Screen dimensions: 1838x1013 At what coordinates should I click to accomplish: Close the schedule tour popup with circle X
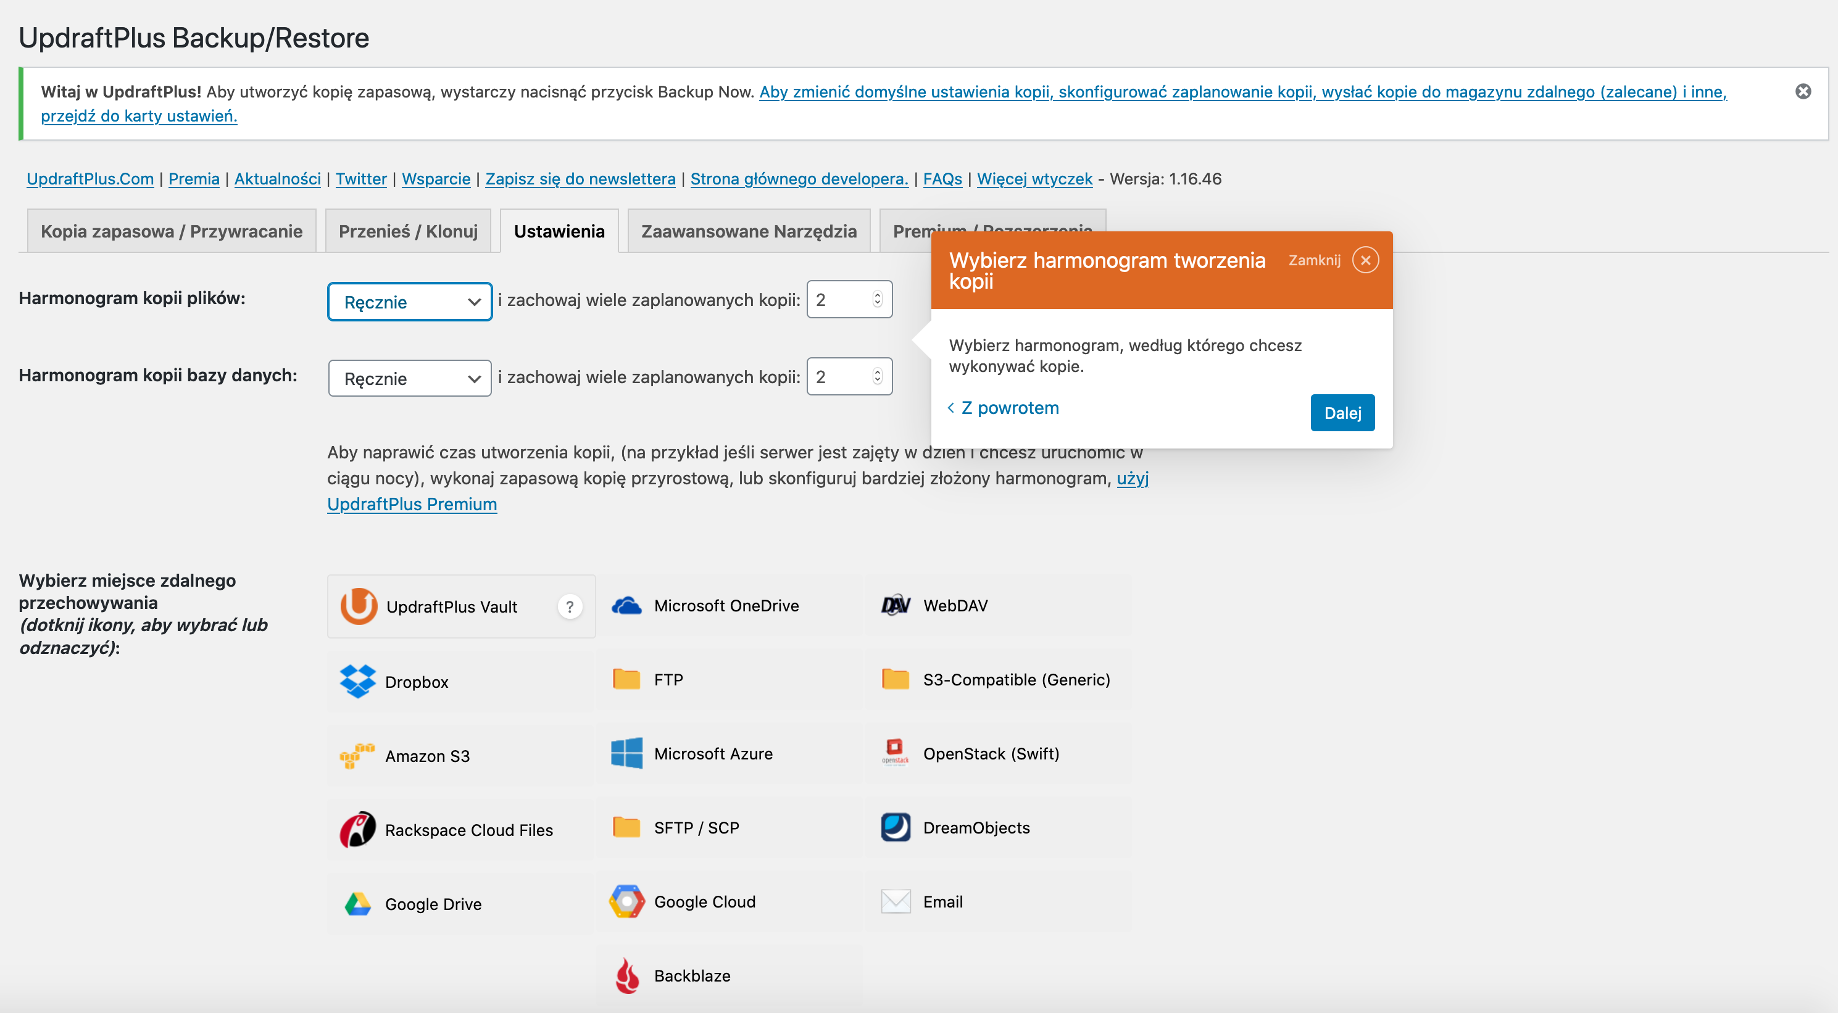point(1365,260)
